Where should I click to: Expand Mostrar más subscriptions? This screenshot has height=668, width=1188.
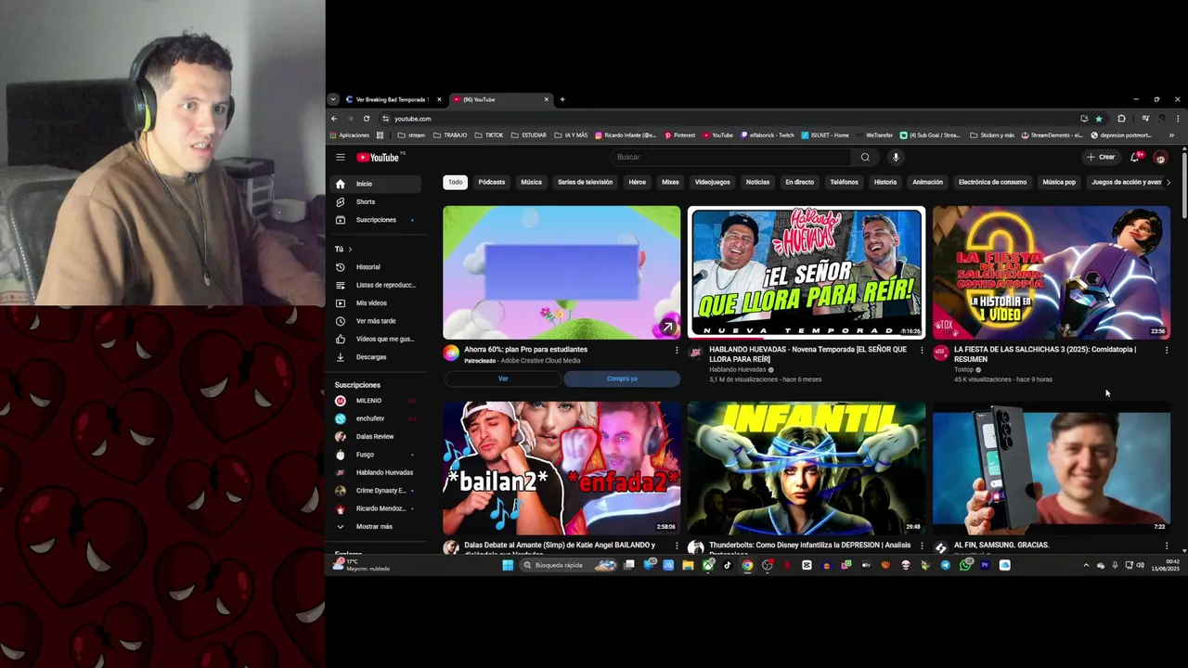click(377, 526)
